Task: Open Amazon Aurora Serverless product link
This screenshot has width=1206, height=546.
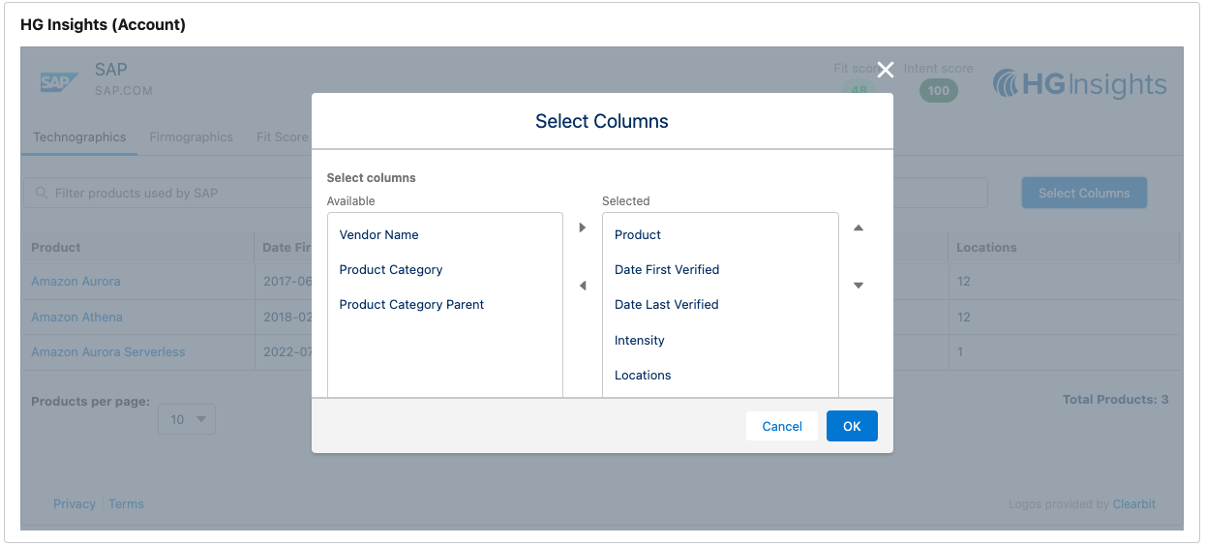Action: coord(108,352)
